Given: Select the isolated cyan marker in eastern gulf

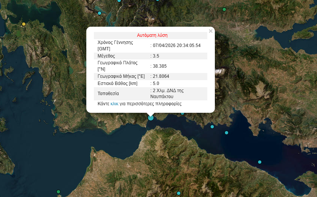Looking at the screenshot, I should click(260, 162).
